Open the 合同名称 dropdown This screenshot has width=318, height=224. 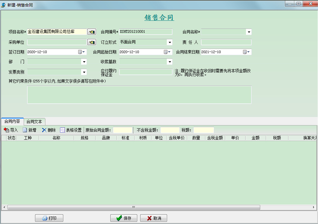click(x=249, y=31)
